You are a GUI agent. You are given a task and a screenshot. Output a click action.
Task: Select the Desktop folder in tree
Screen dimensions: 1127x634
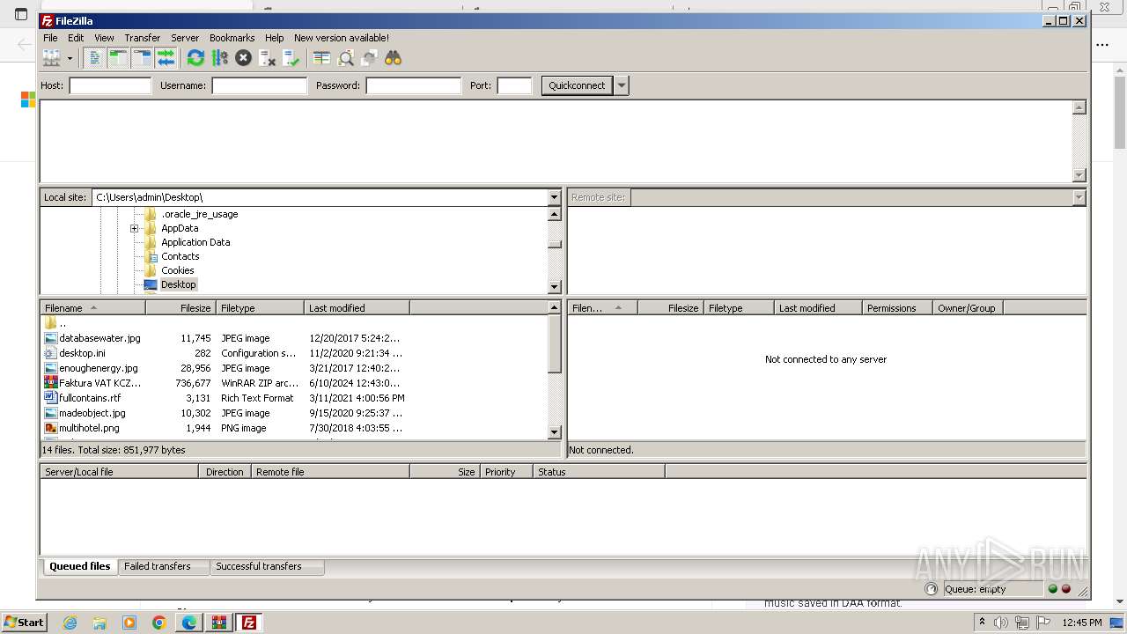point(178,284)
